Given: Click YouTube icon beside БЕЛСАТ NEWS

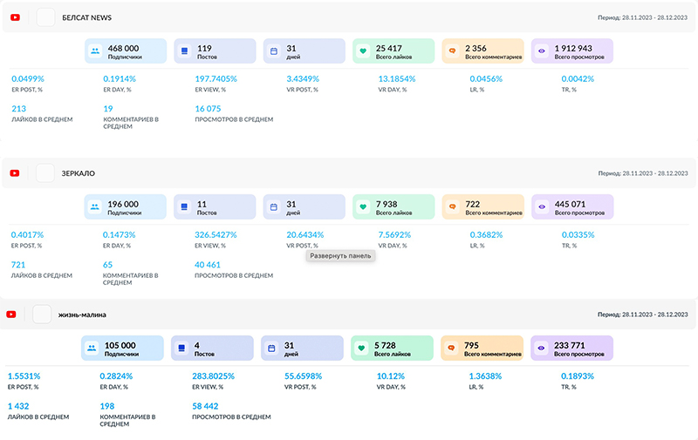Looking at the screenshot, I should (x=15, y=17).
